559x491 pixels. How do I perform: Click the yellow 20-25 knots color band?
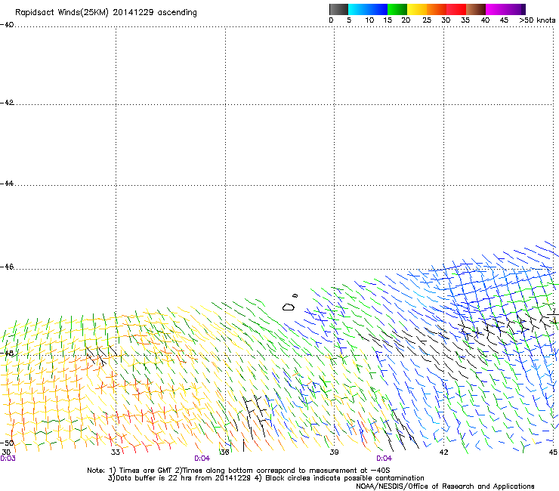tap(417, 9)
